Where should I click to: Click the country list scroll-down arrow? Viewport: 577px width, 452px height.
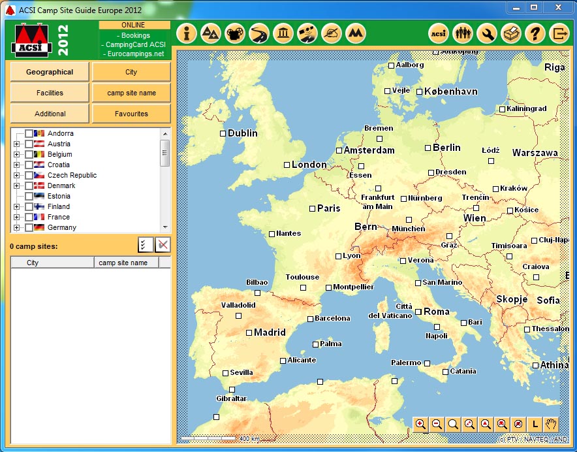tap(165, 227)
